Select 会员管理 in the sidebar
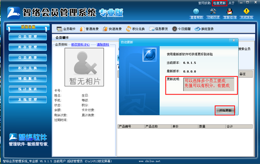 click(x=28, y=37)
